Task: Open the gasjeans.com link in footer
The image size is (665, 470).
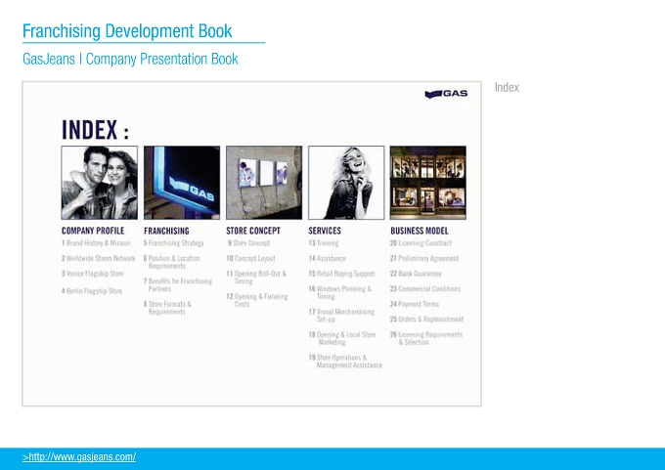Action: click(x=79, y=457)
